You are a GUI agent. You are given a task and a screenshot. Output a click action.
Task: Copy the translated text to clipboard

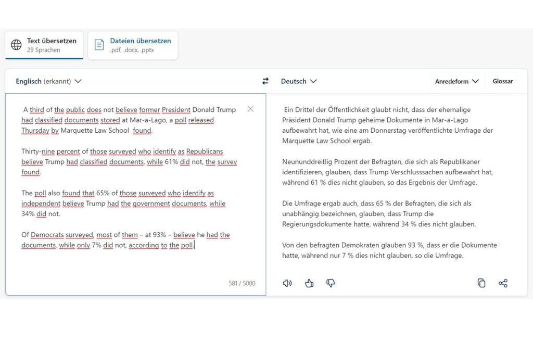pyautogui.click(x=481, y=283)
